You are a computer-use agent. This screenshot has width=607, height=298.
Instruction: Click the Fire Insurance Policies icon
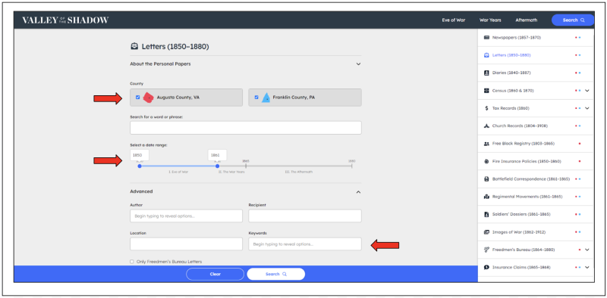(486, 161)
